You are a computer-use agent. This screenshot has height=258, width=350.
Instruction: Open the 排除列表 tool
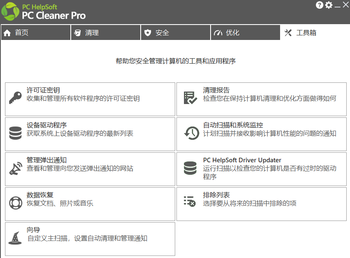click(x=261, y=204)
